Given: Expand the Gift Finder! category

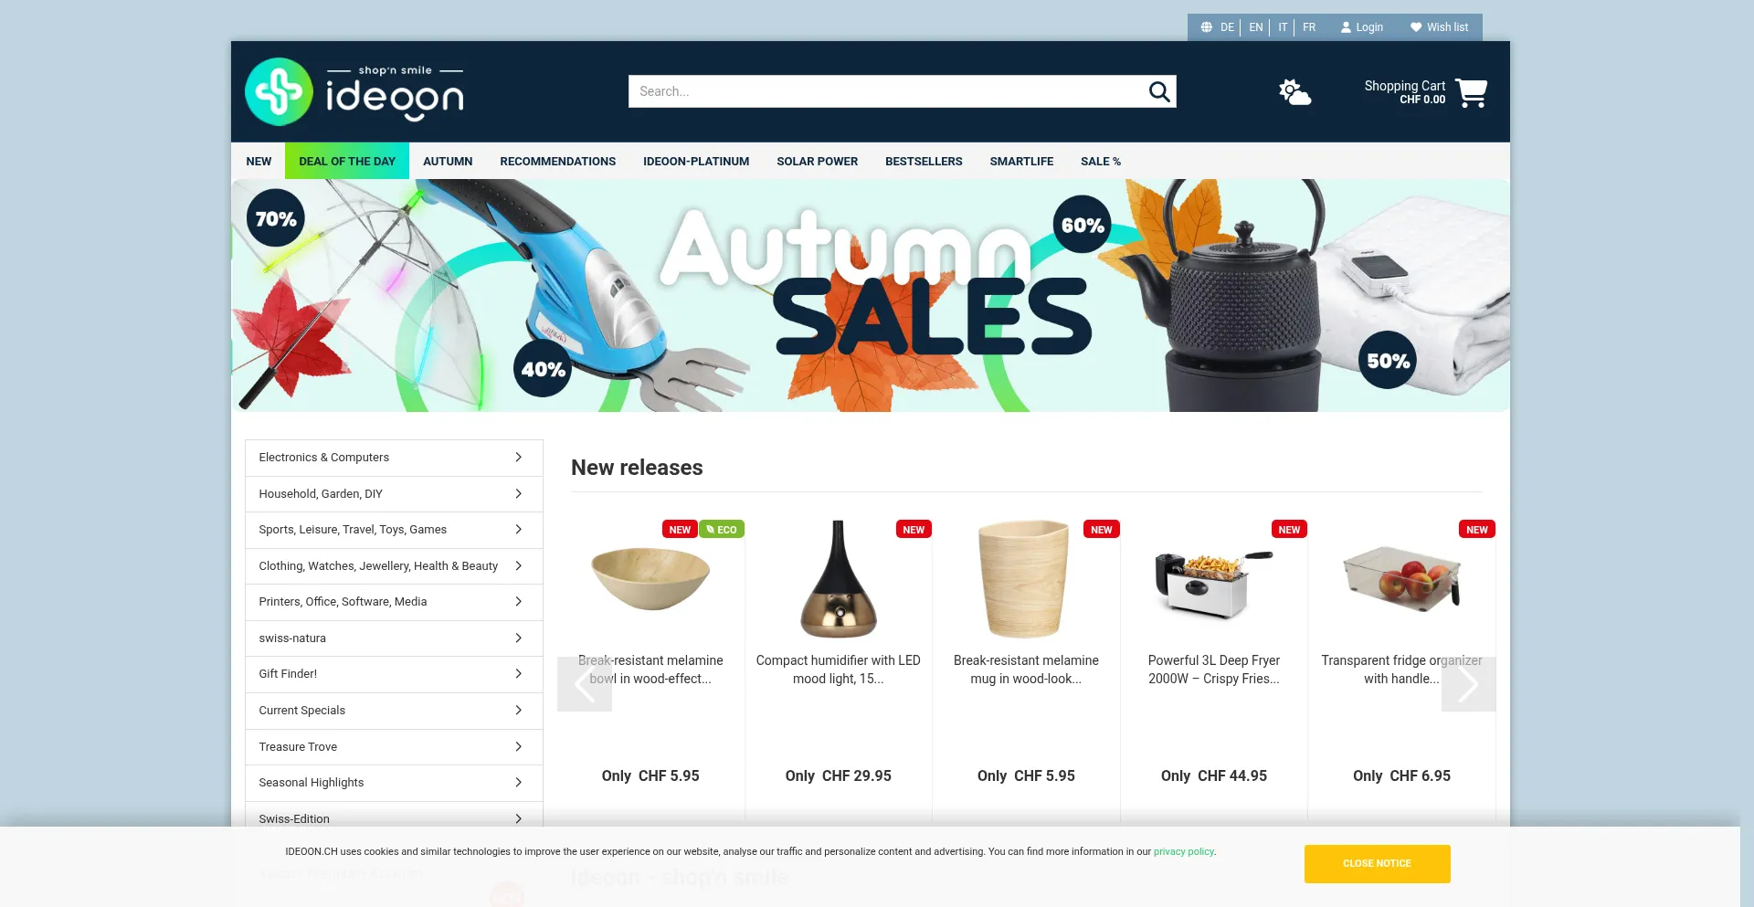Looking at the screenshot, I should click(x=394, y=674).
